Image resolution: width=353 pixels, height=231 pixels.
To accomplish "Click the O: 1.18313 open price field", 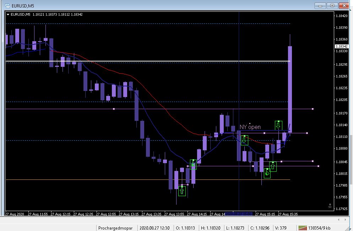I will [x=185, y=228].
